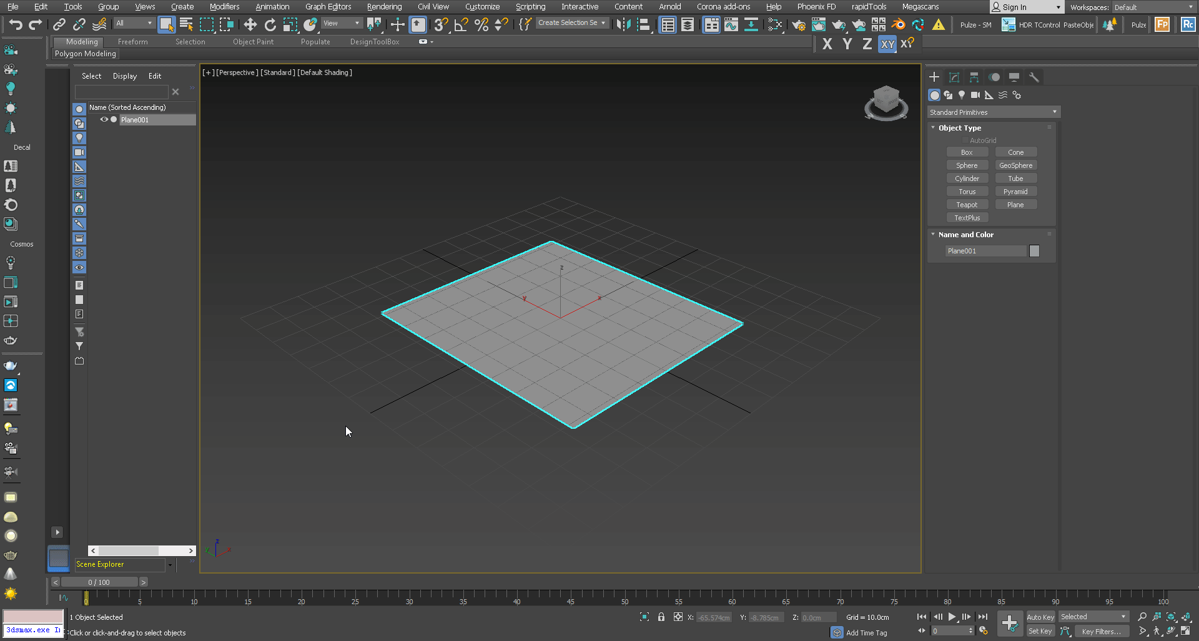Expand the Standard Primitives category dropdown
Image resolution: width=1199 pixels, height=641 pixels.
click(993, 112)
